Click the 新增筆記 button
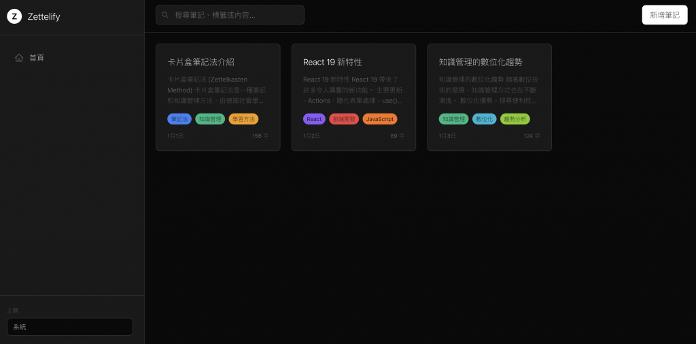Image resolution: width=696 pixels, height=344 pixels. point(665,15)
